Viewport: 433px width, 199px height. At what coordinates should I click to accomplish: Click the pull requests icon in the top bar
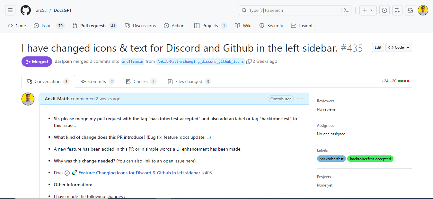[397, 10]
